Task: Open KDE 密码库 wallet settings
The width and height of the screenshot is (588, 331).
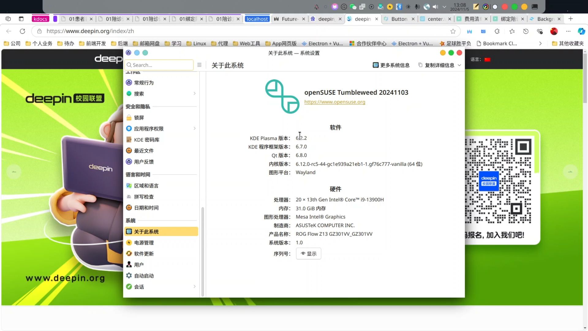Action: coord(161,140)
